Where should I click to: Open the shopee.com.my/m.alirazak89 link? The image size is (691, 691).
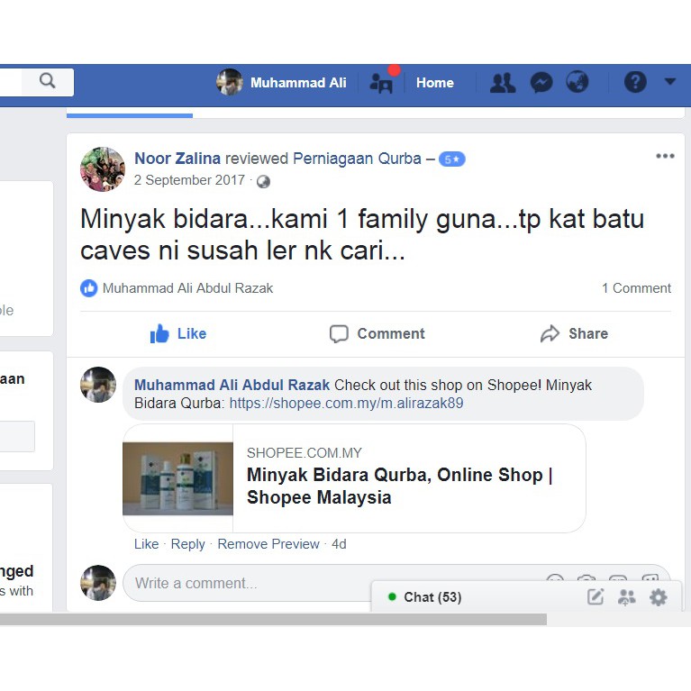click(346, 404)
